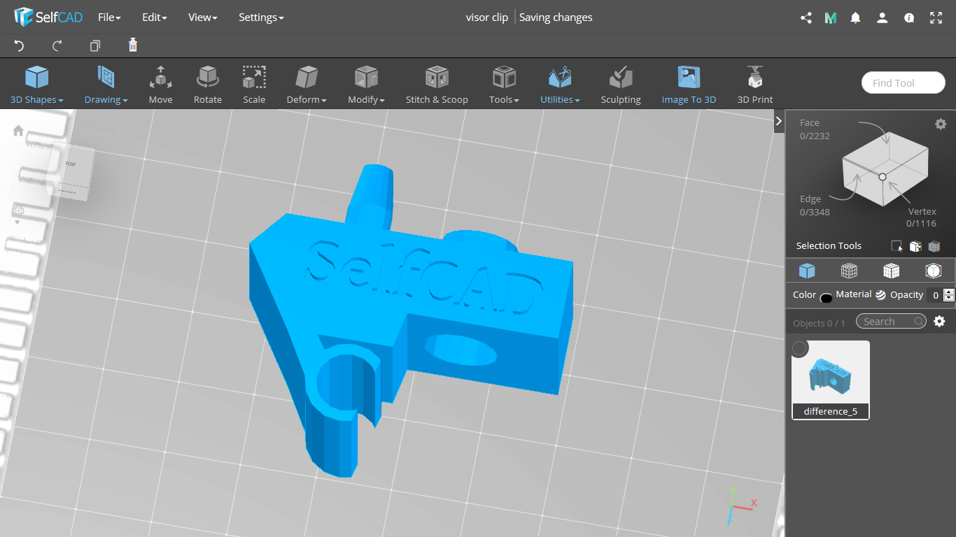
Task: Open the Settings menu
Action: pos(261,17)
